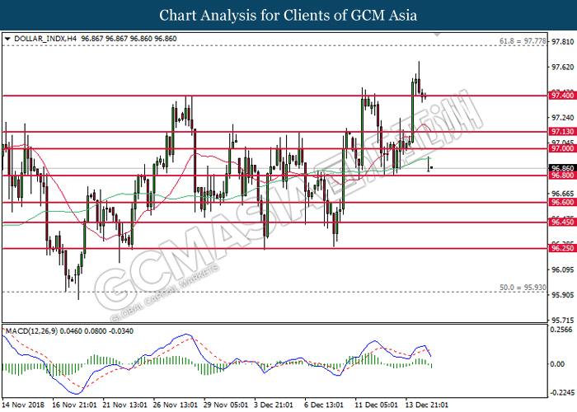Click the current price 96.860 black label
577x412 pixels.
coord(562,168)
